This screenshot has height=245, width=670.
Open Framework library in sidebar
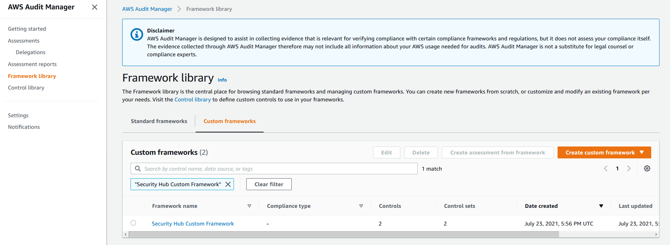point(32,76)
